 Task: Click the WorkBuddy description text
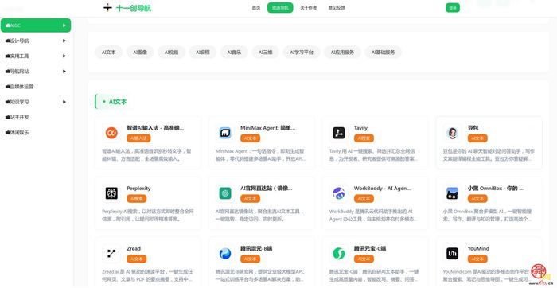[x=373, y=215]
